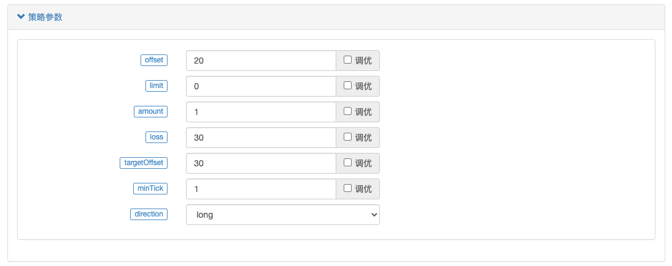Focus the offset input field
The width and height of the screenshot is (672, 266).
(261, 61)
